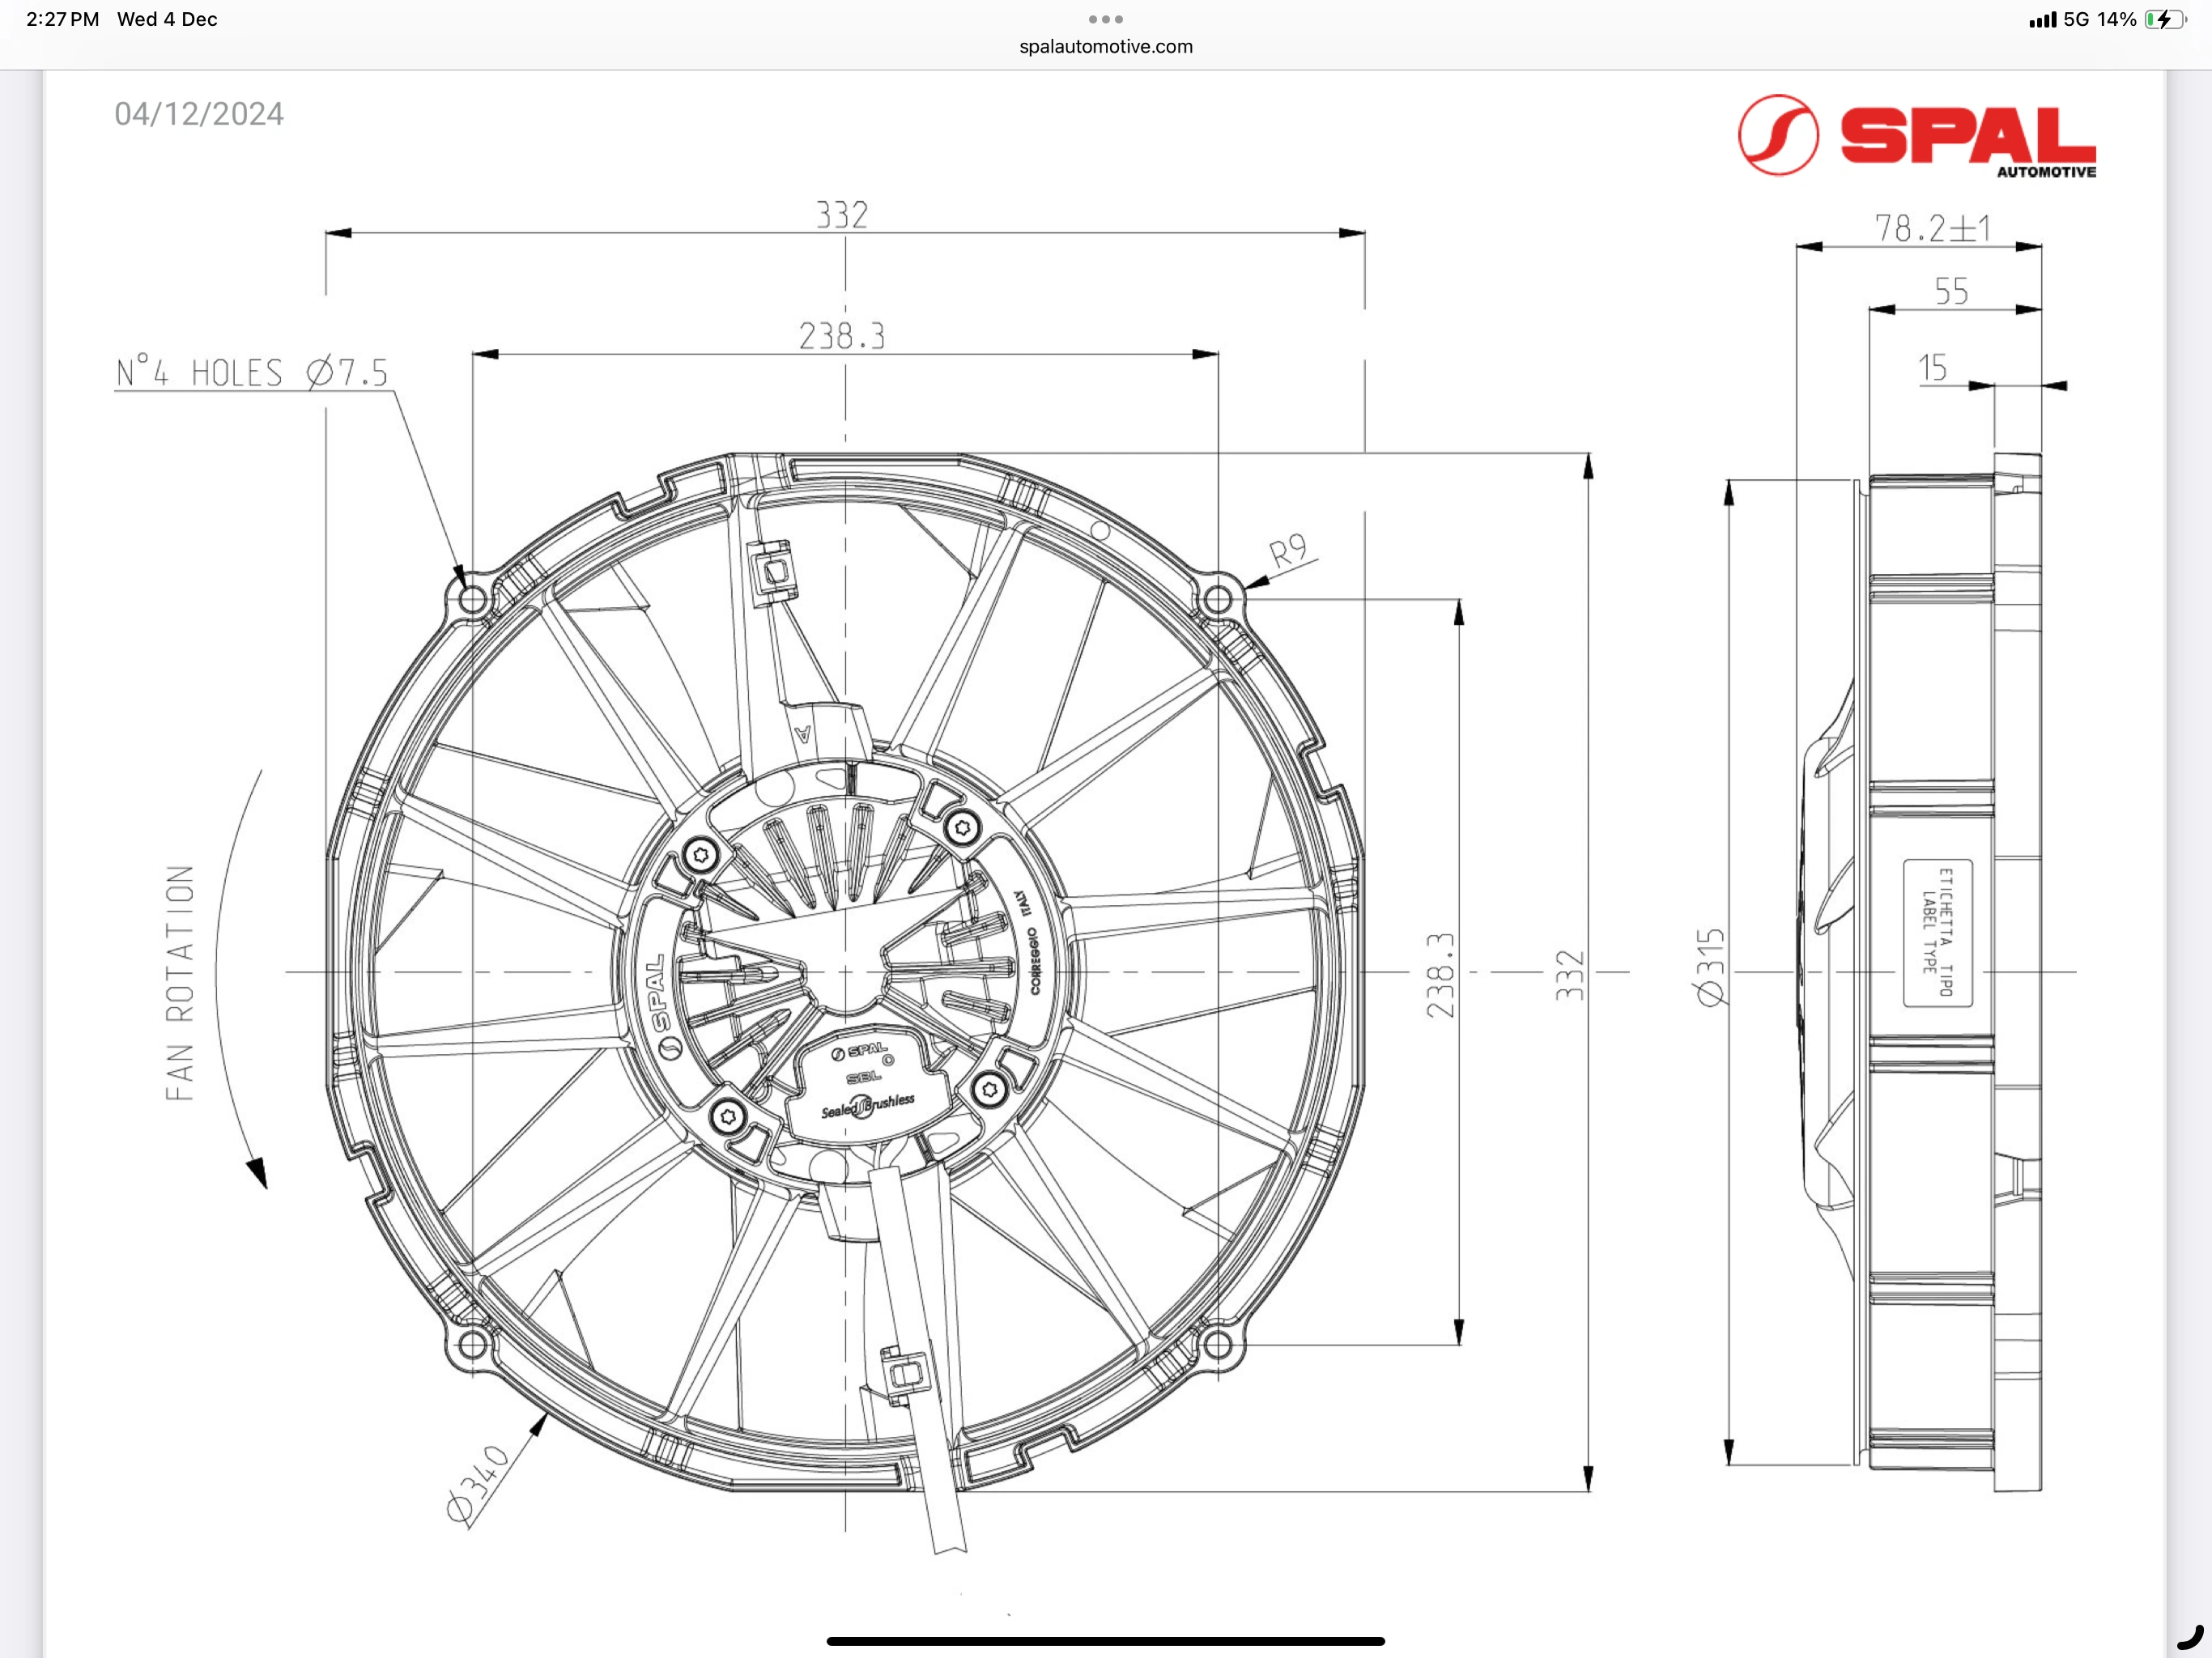Tap the spalautomotive.com address bar
Image resolution: width=2212 pixels, height=1658 pixels.
pos(1105,47)
